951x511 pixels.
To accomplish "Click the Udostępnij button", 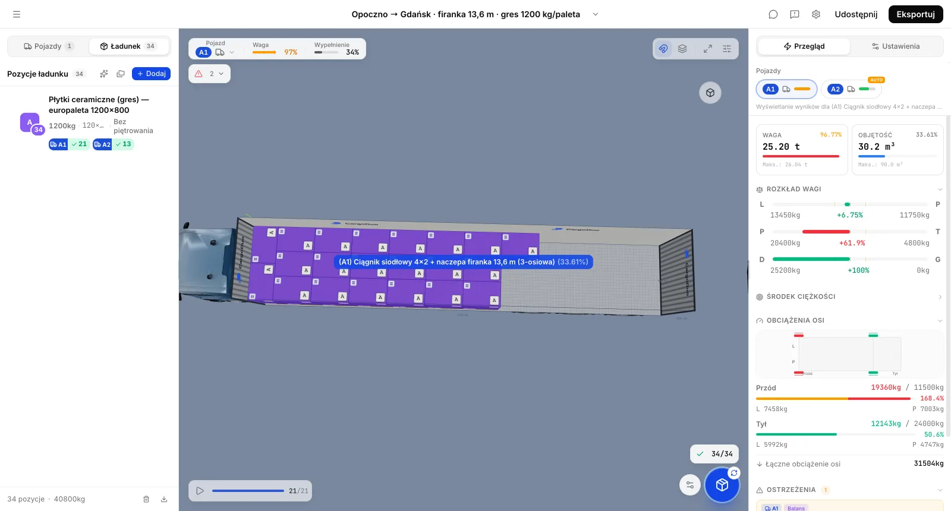I will [x=856, y=14].
